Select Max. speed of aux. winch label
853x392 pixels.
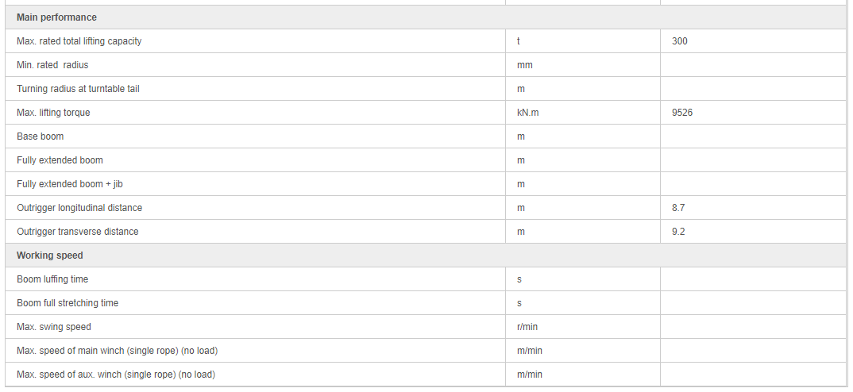point(116,375)
